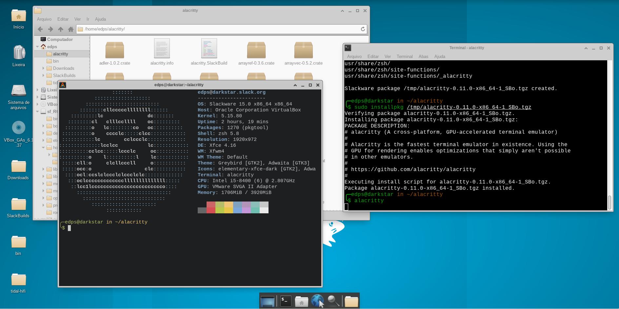
Task: Launch terminal emulator from dock
Action: pos(286,301)
